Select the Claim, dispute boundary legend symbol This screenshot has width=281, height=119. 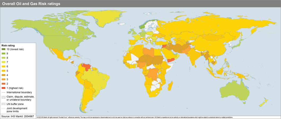pyautogui.click(x=3, y=97)
